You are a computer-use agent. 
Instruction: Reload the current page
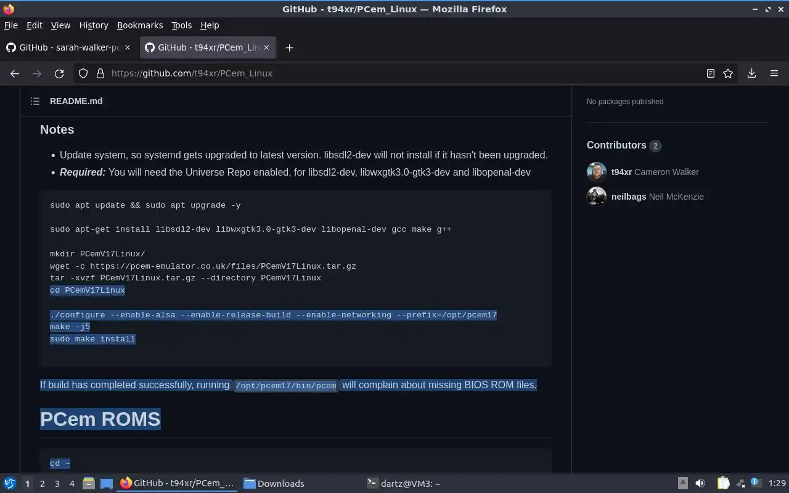point(59,73)
